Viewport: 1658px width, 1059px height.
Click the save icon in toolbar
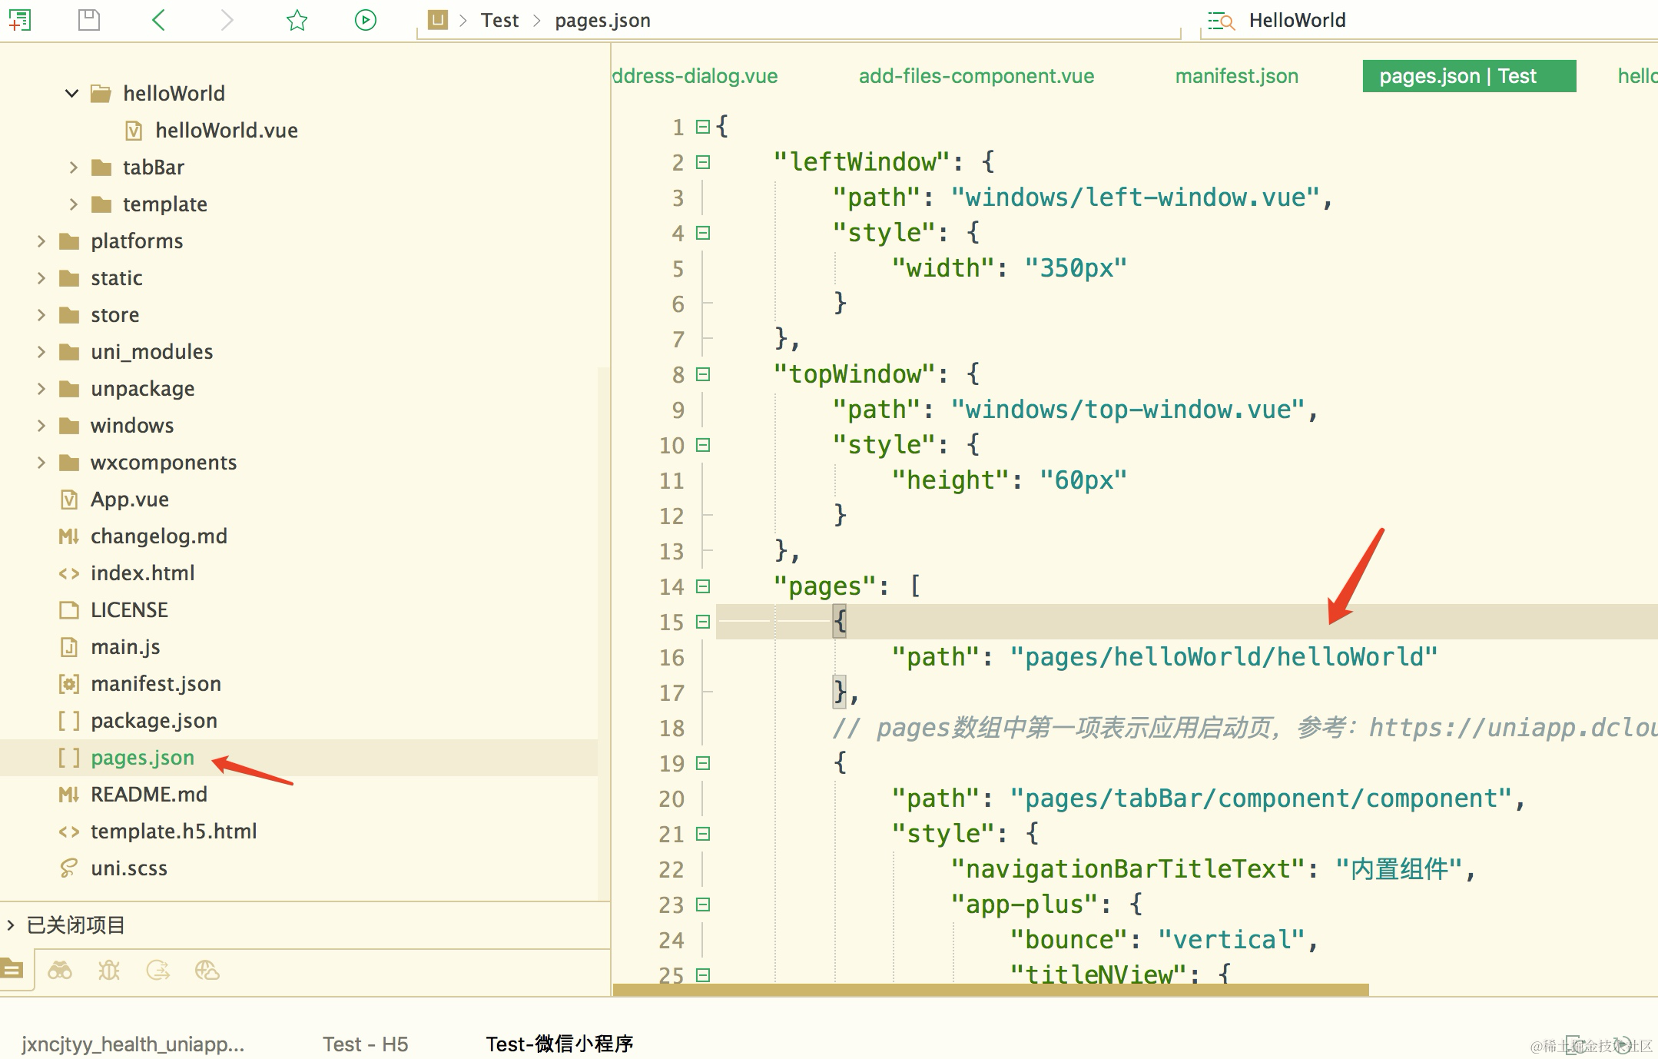pos(89,20)
